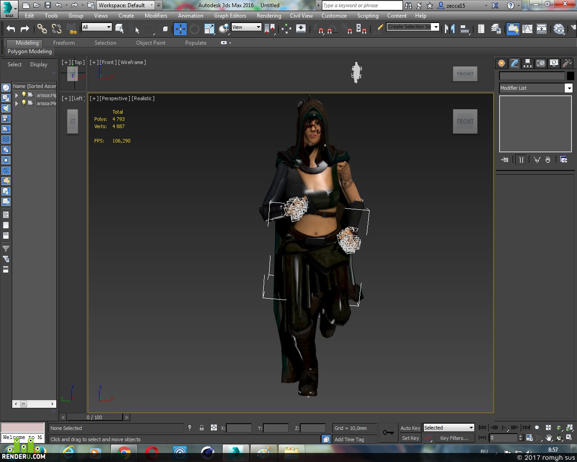577x462 pixels.
Task: Save the scene from quick access toolbar
Action: click(x=47, y=5)
